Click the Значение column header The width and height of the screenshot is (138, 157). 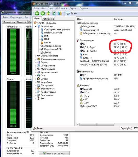[x=118, y=19]
